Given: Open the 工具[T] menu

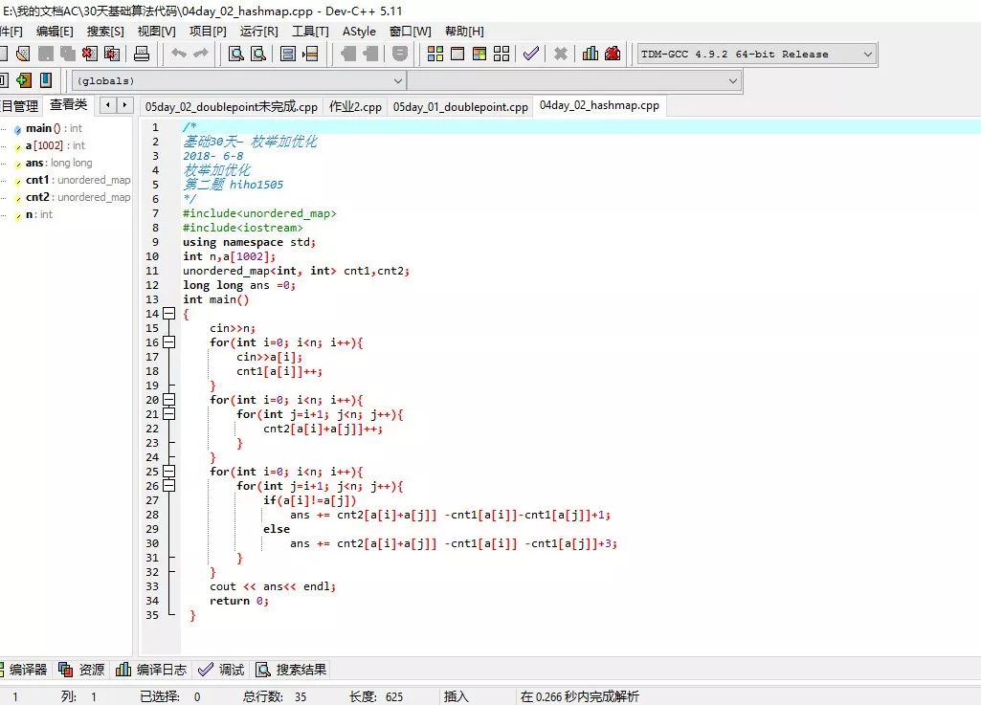Looking at the screenshot, I should 310,32.
